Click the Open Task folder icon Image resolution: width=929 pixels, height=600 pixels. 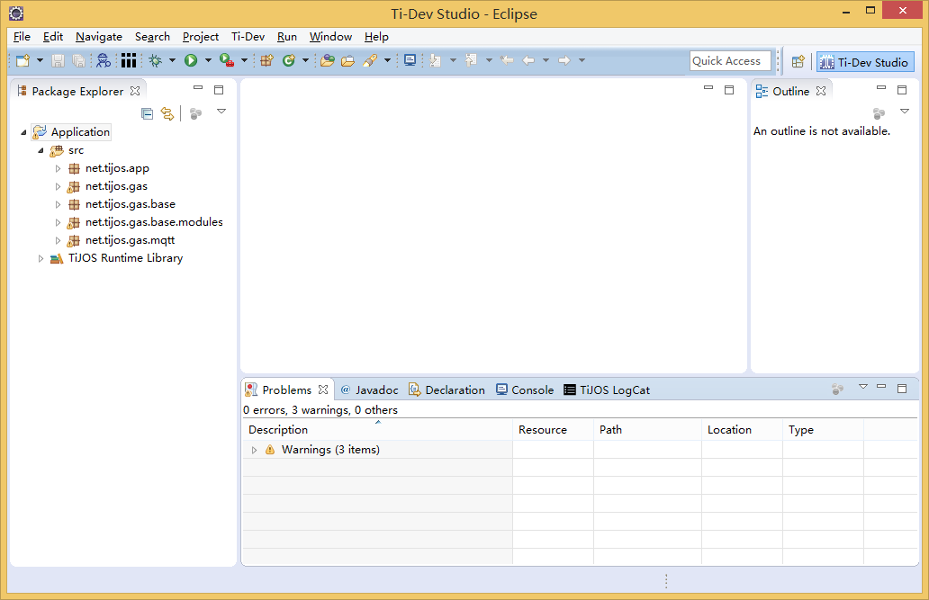pos(347,60)
